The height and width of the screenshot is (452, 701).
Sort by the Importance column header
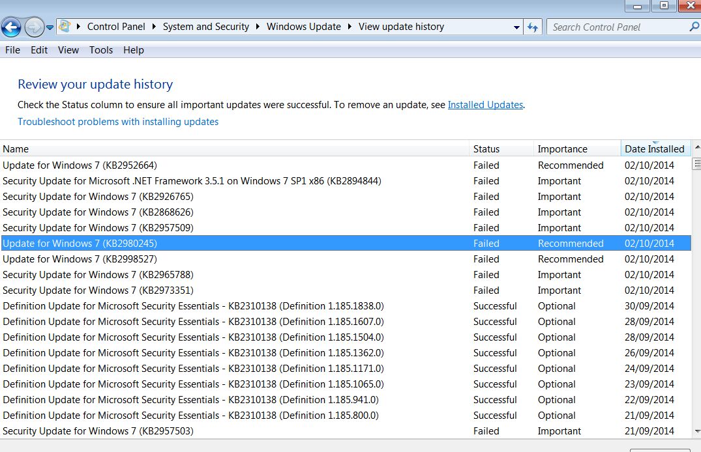tap(577, 148)
